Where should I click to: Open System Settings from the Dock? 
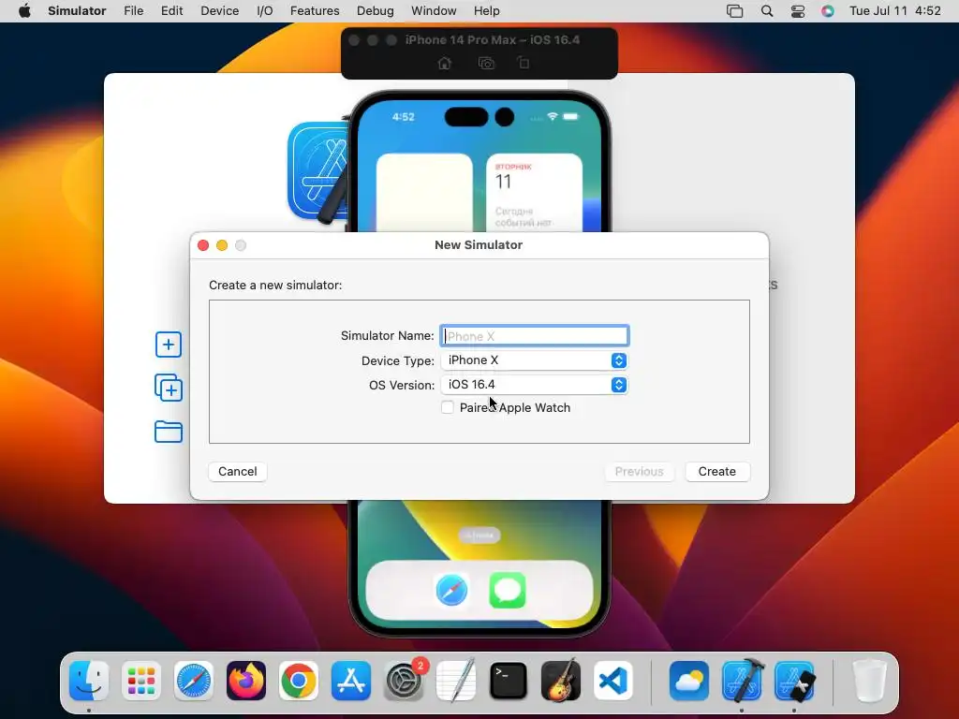(404, 681)
